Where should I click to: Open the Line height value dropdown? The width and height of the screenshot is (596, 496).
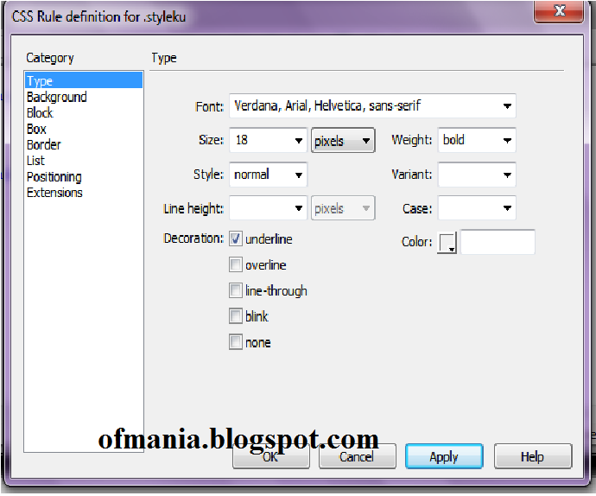[268, 208]
